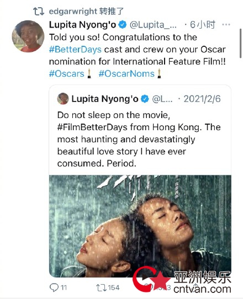The image size is (243, 299).
Task: Click Lupita Nyong'o name in quoted tweet
Action: click(105, 99)
